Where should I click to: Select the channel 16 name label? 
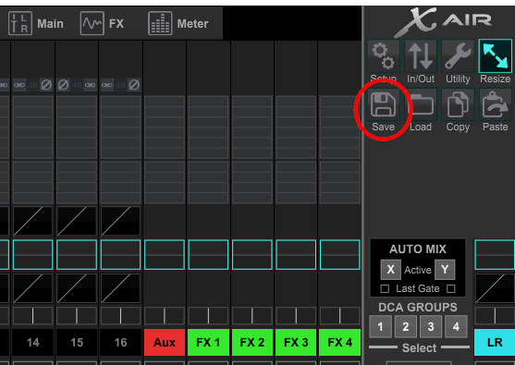[120, 342]
